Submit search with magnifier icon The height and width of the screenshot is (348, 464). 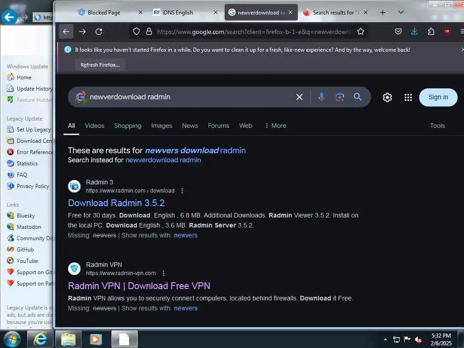[358, 97]
